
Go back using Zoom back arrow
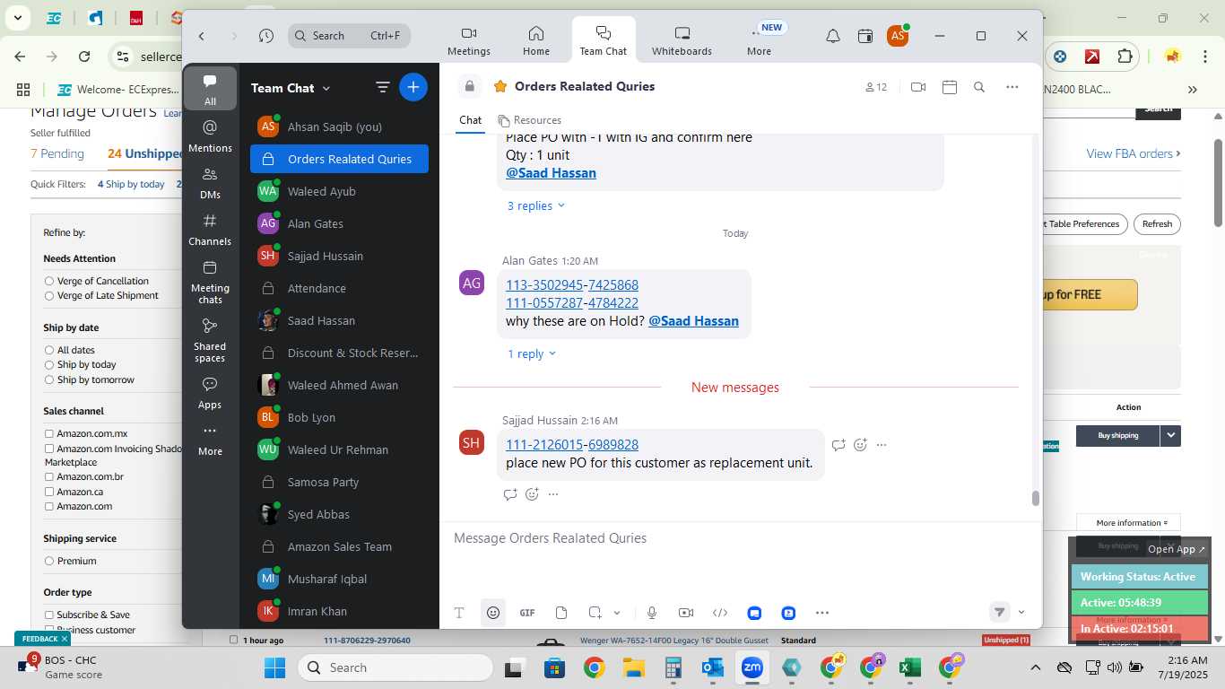[202, 36]
